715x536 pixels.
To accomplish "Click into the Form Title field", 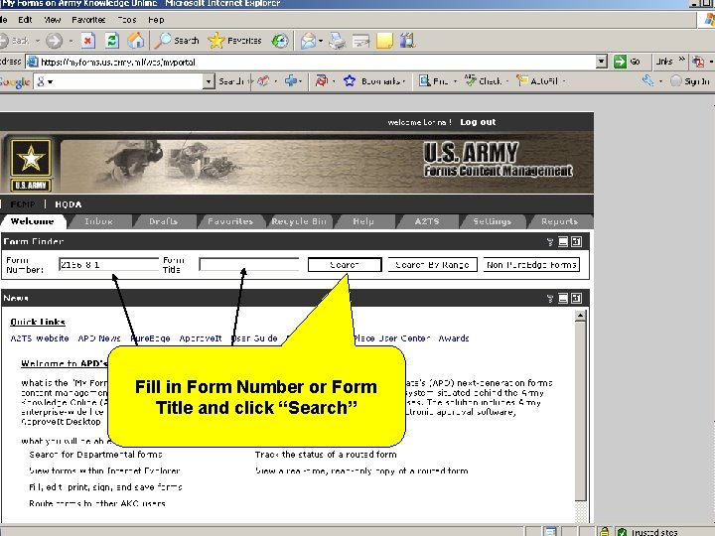I will [x=248, y=264].
